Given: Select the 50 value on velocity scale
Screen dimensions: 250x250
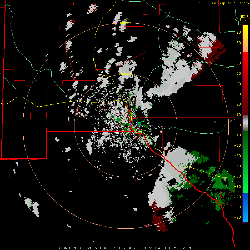Looking at the screenshot, I should pyautogui.click(x=239, y=74).
